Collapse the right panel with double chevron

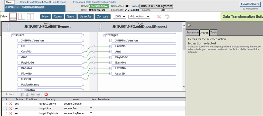189,25
